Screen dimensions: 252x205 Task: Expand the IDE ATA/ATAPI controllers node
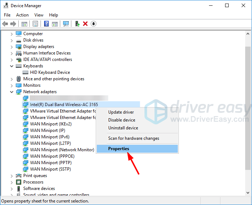point(11,60)
